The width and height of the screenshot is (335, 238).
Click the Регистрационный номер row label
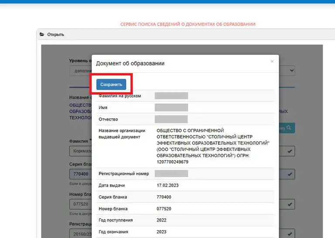coord(124,174)
